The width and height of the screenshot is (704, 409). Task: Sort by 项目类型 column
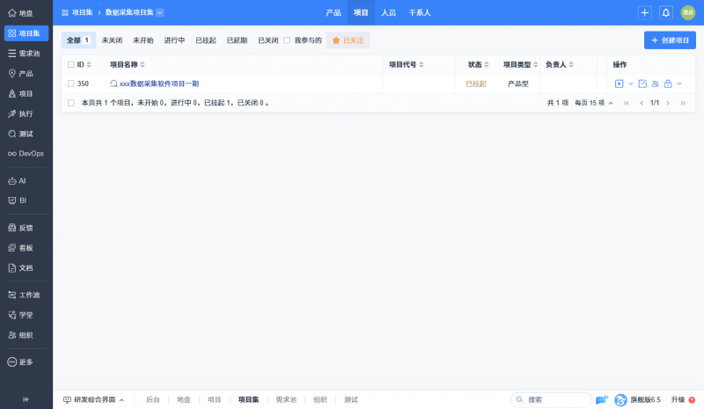tap(520, 65)
